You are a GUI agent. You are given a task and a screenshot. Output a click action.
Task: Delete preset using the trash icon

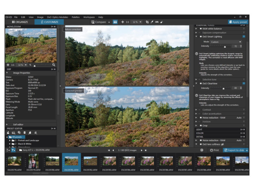click(24, 133)
